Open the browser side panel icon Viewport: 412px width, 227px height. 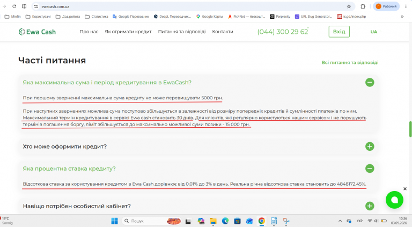click(x=24, y=6)
